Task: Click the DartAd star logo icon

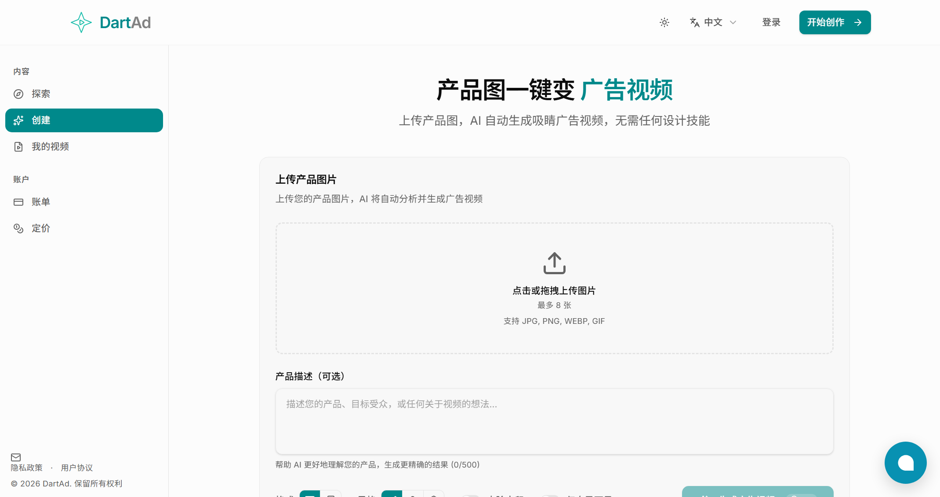Action: [81, 22]
